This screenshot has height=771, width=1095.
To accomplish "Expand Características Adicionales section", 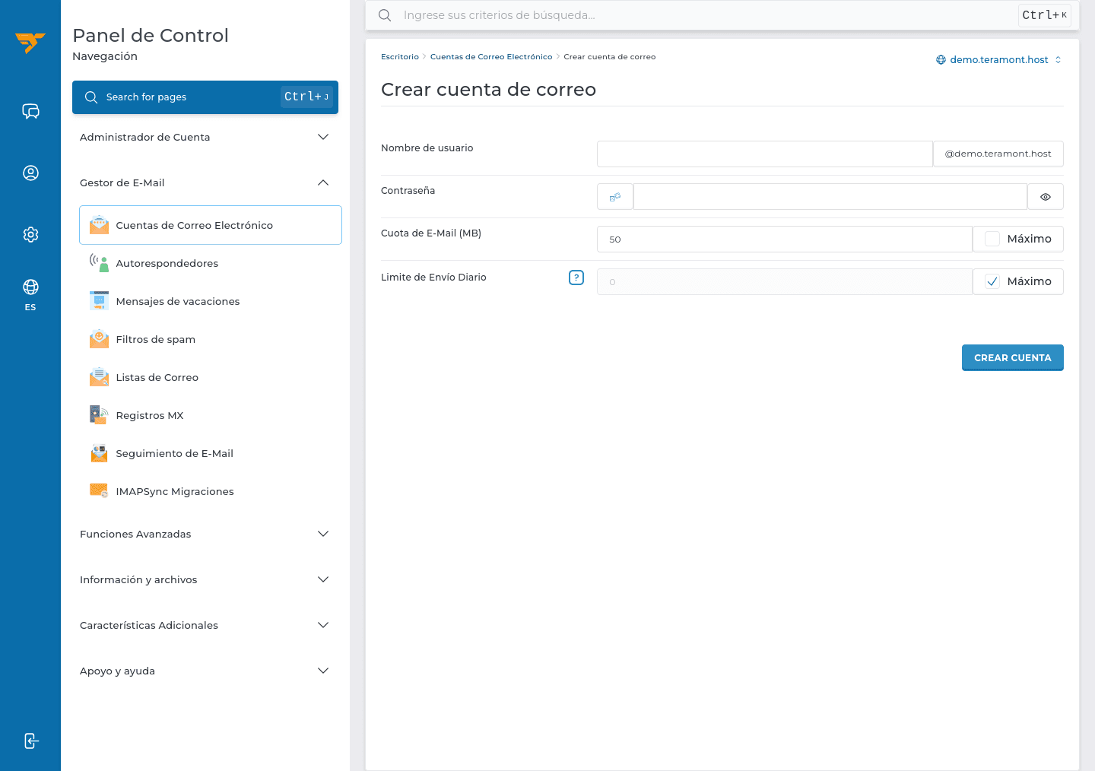I will click(x=205, y=625).
